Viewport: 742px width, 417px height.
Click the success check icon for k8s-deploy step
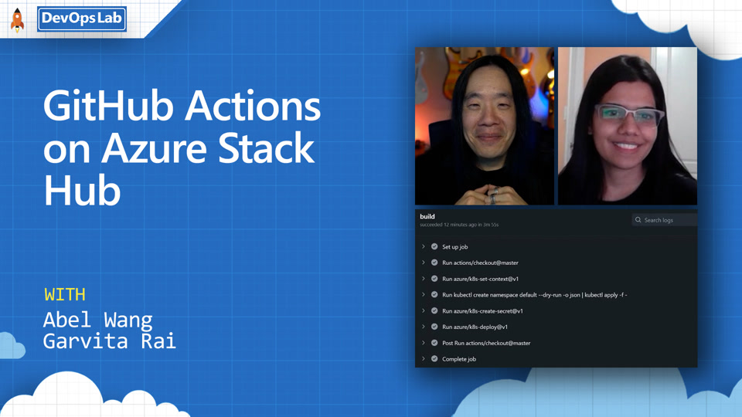point(434,327)
